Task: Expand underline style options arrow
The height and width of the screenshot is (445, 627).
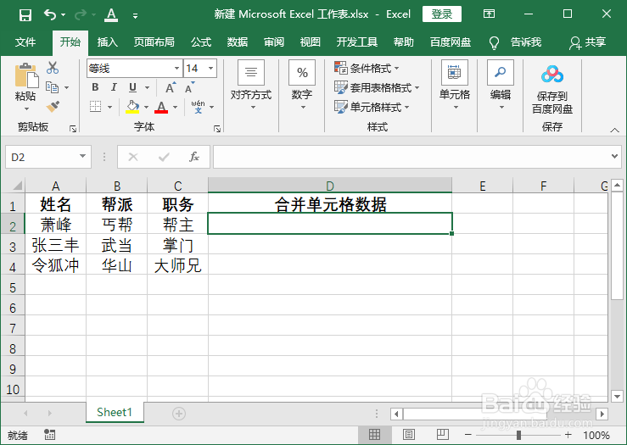Action: pos(147,87)
